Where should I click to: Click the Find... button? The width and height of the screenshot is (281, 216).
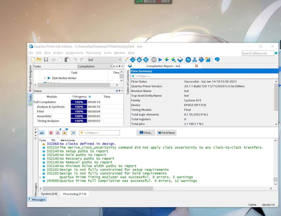point(146,133)
